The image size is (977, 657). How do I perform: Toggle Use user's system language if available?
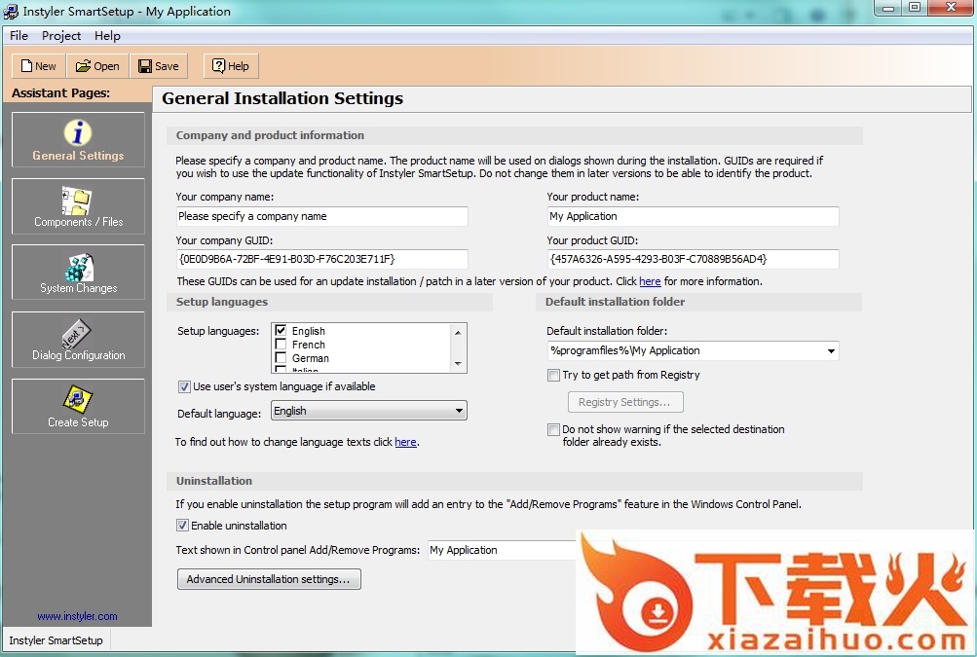tap(184, 386)
